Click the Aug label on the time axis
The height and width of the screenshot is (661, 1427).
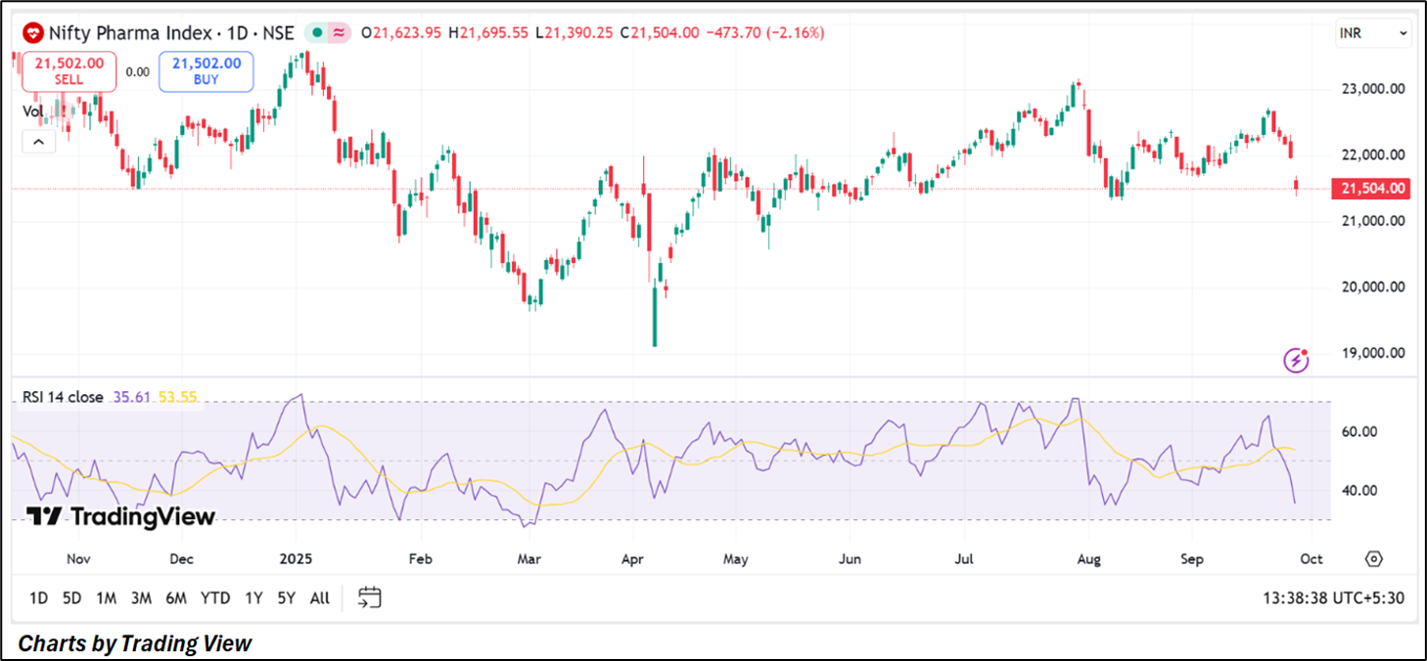pos(1088,559)
